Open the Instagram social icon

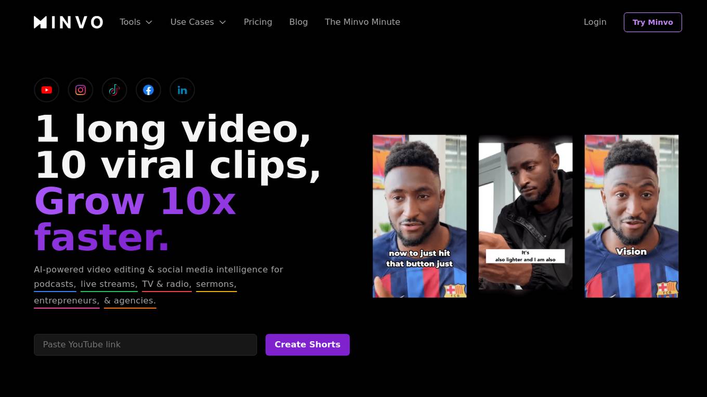tap(81, 90)
